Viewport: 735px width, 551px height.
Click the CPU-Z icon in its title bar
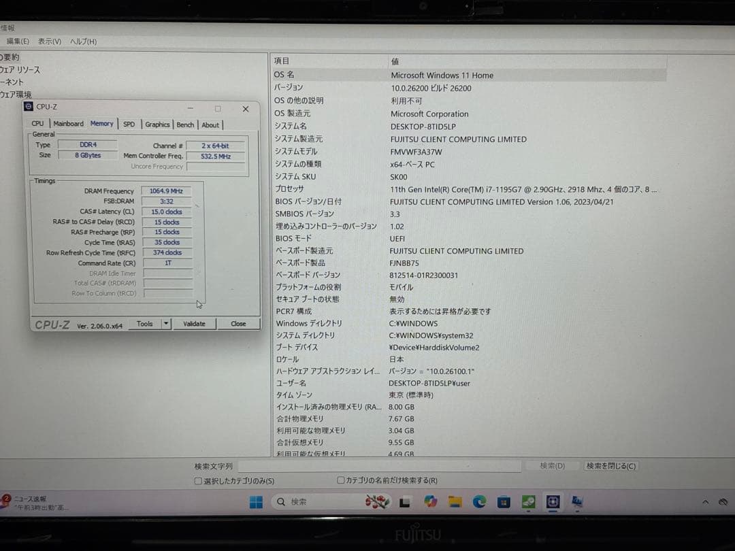tap(28, 107)
